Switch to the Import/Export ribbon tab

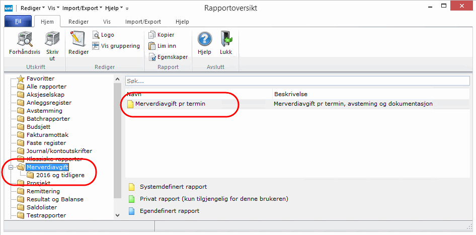tap(143, 22)
